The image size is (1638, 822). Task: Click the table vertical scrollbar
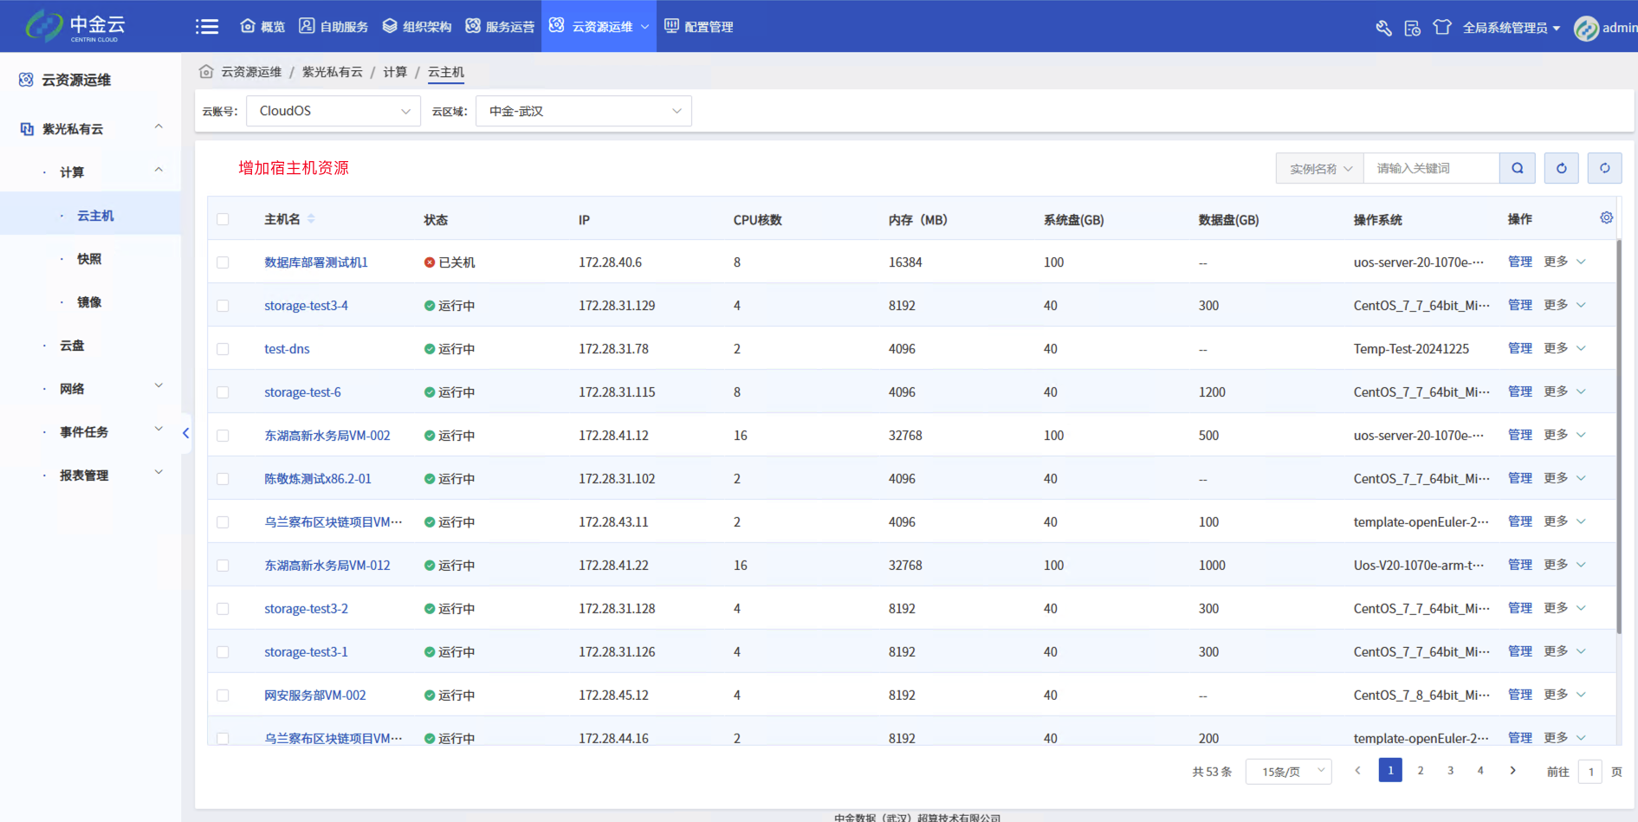(x=1618, y=436)
